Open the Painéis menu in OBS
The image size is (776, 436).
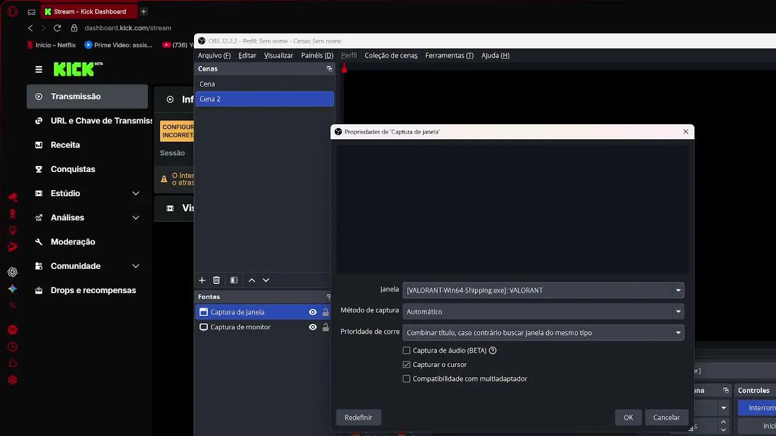click(x=317, y=55)
